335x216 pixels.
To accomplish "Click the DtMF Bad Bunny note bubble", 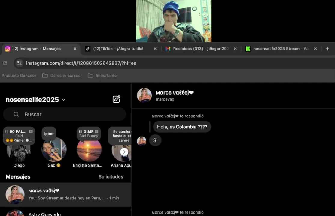I will (x=89, y=134).
